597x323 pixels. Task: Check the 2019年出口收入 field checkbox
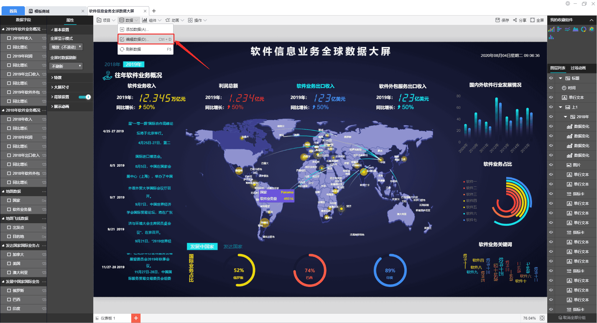coord(9,74)
